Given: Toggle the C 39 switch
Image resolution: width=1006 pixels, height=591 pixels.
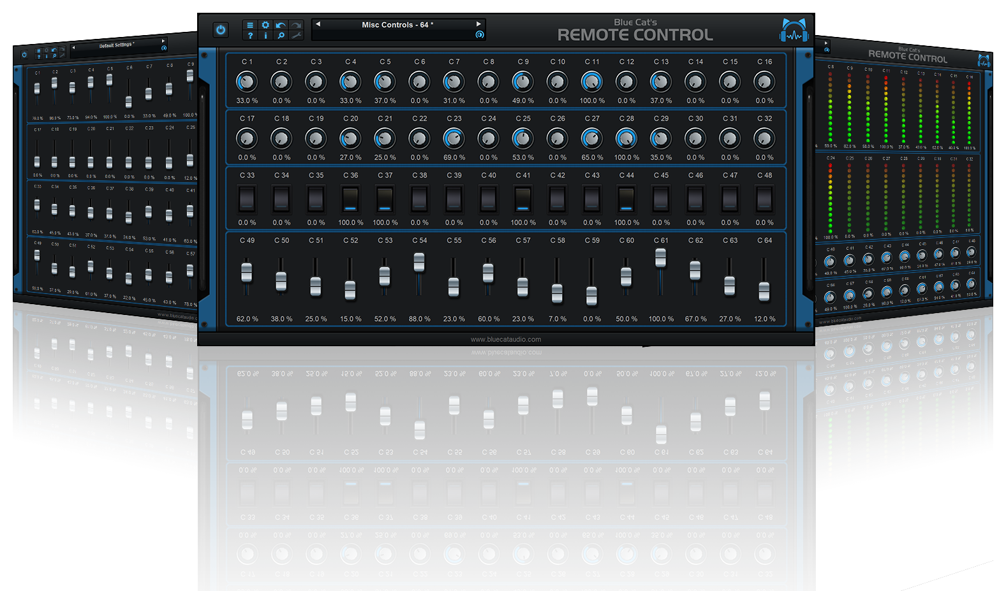Looking at the screenshot, I should (454, 199).
